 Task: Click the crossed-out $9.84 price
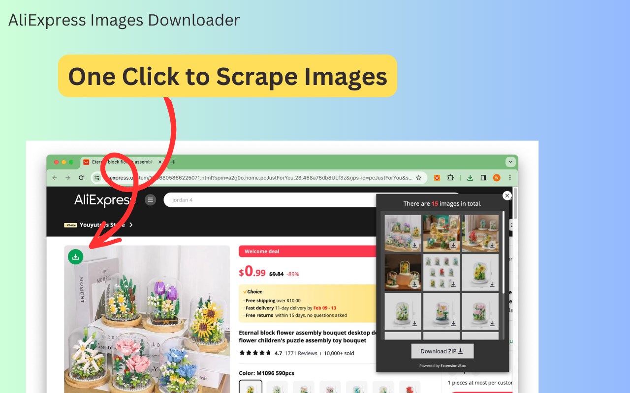[x=276, y=274]
